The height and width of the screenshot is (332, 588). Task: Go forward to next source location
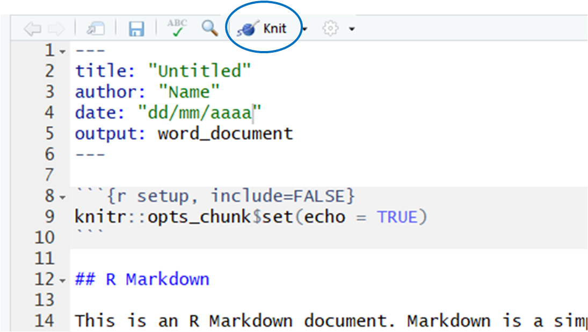[x=56, y=29]
